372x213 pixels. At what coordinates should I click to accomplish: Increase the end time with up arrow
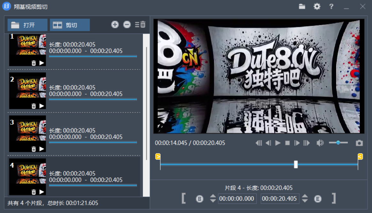pyautogui.click(x=305, y=196)
